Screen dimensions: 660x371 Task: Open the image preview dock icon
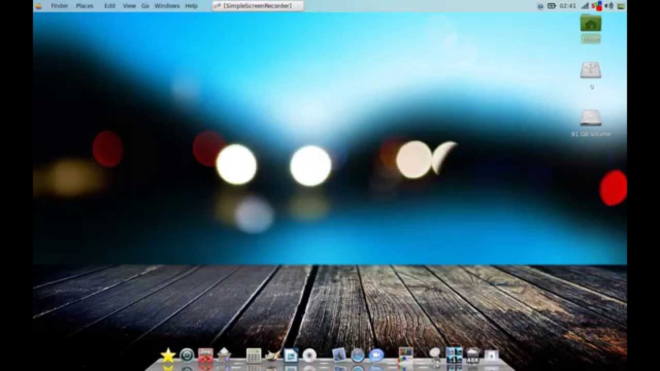pos(339,355)
